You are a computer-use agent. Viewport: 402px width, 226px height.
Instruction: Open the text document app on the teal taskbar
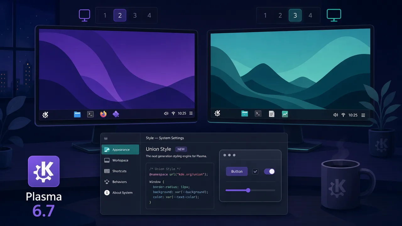pyautogui.click(x=272, y=114)
